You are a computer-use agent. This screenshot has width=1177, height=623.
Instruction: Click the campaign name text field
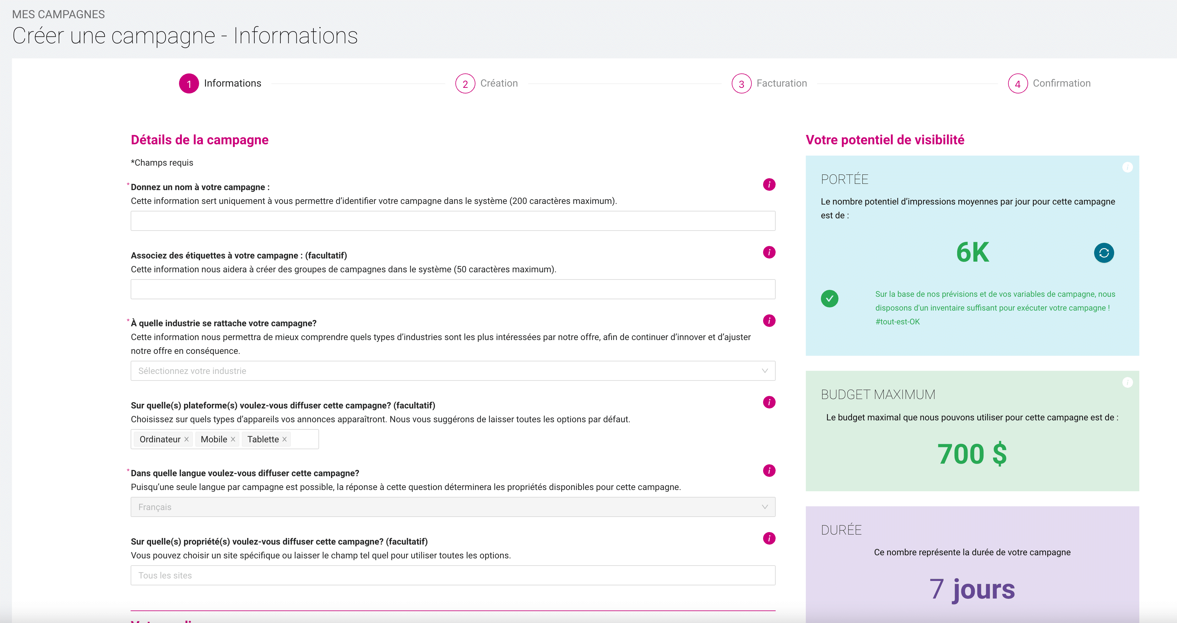[452, 221]
